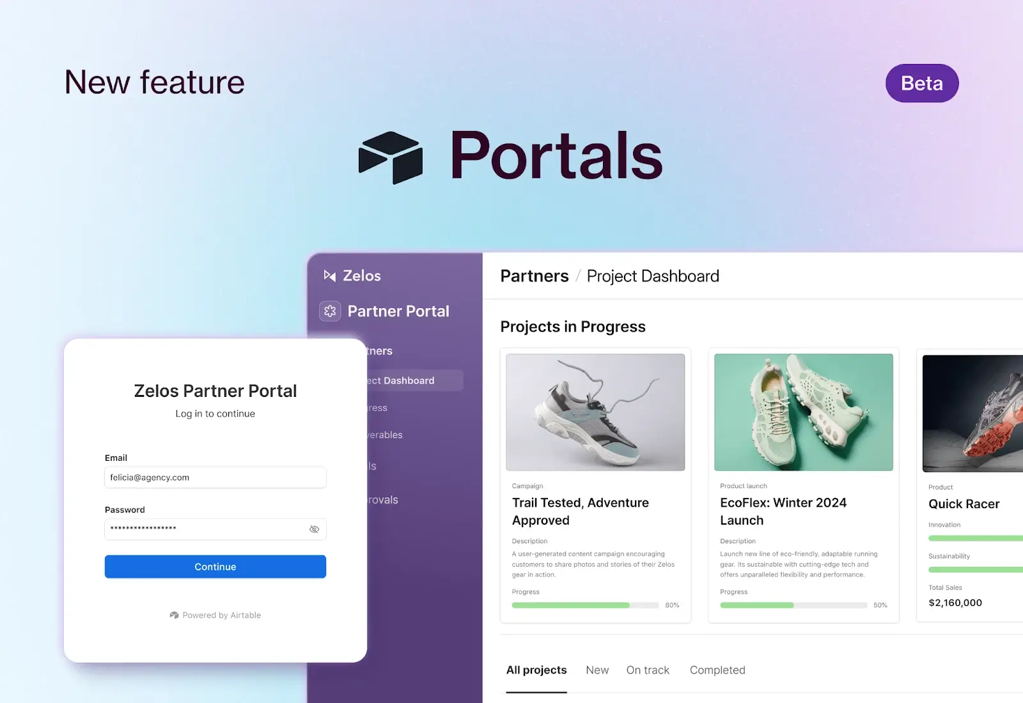Click the Product launch label
Image resolution: width=1023 pixels, height=703 pixels.
[x=744, y=486]
